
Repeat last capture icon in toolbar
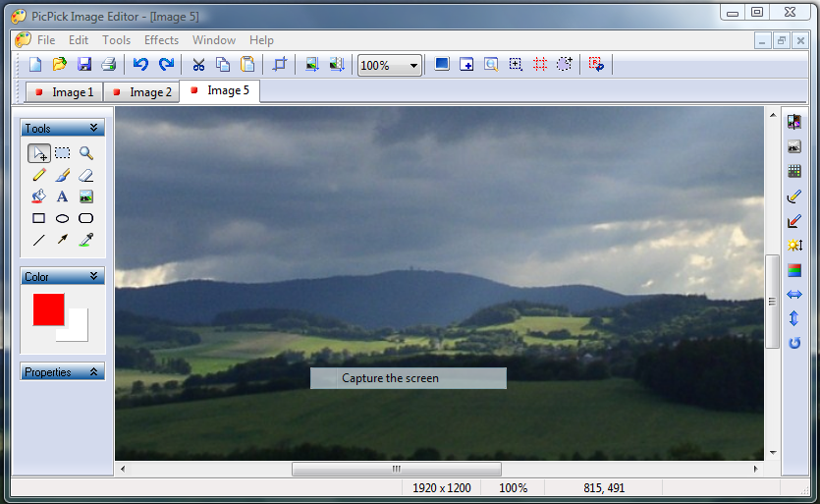tap(596, 65)
